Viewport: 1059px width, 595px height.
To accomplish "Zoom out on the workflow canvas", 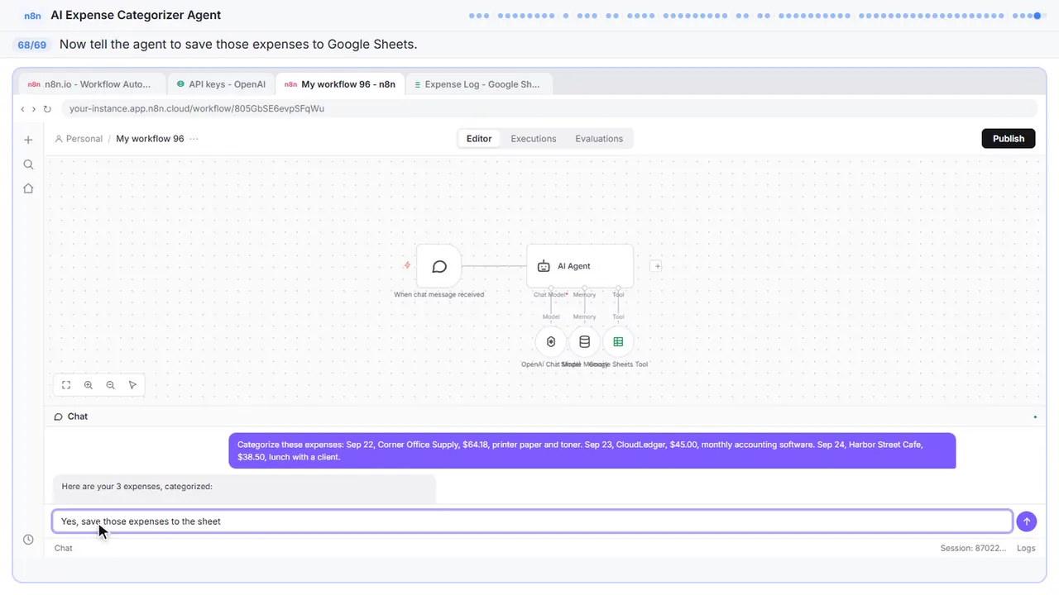I will [x=110, y=385].
